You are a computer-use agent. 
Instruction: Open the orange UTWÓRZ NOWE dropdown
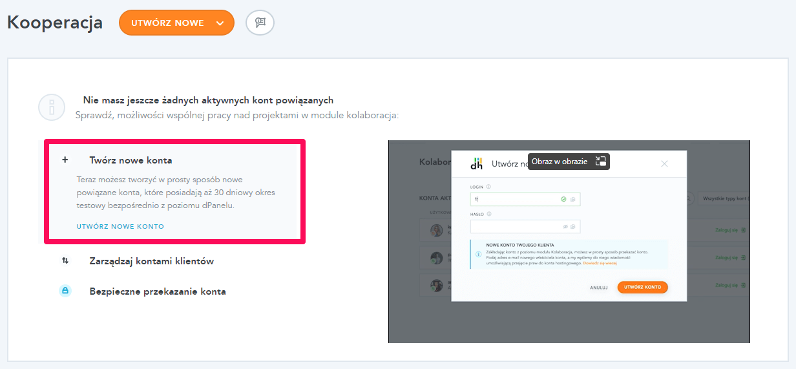[x=176, y=23]
